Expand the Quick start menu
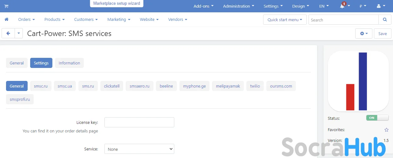The image size is (393, 158). tap(285, 20)
